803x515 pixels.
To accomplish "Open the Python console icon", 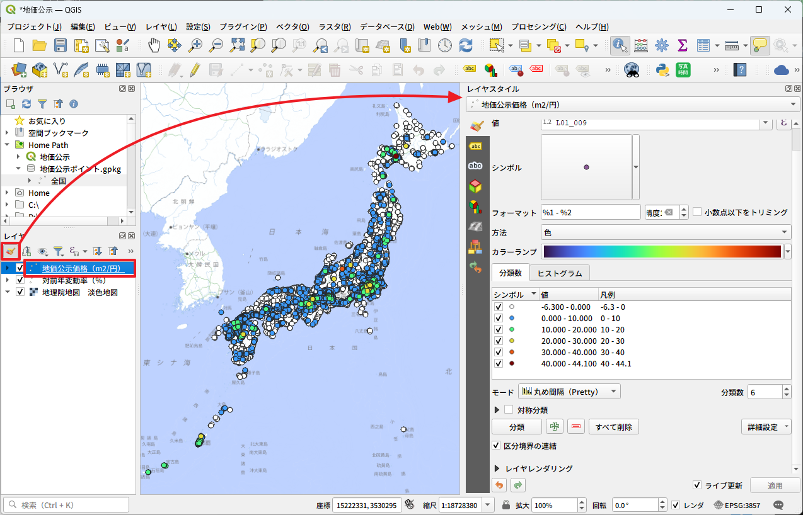I will coord(662,69).
